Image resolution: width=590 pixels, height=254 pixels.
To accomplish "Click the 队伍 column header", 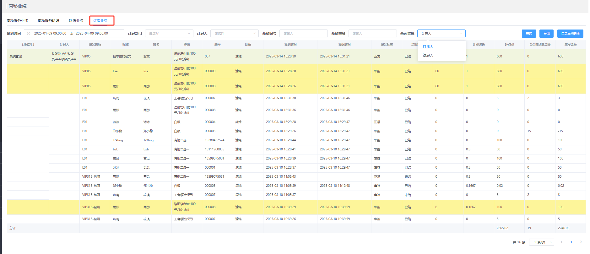I will tap(248, 45).
